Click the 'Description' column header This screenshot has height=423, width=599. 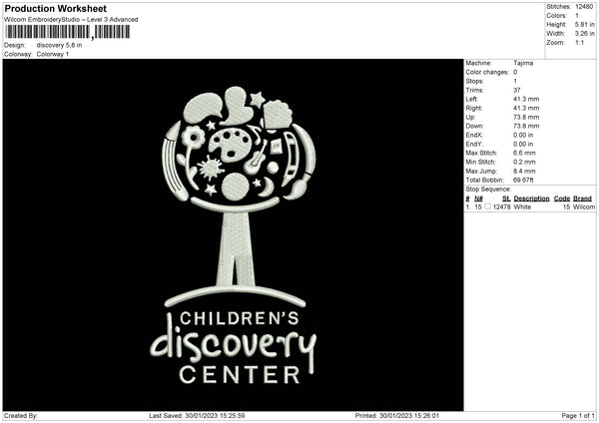point(531,199)
